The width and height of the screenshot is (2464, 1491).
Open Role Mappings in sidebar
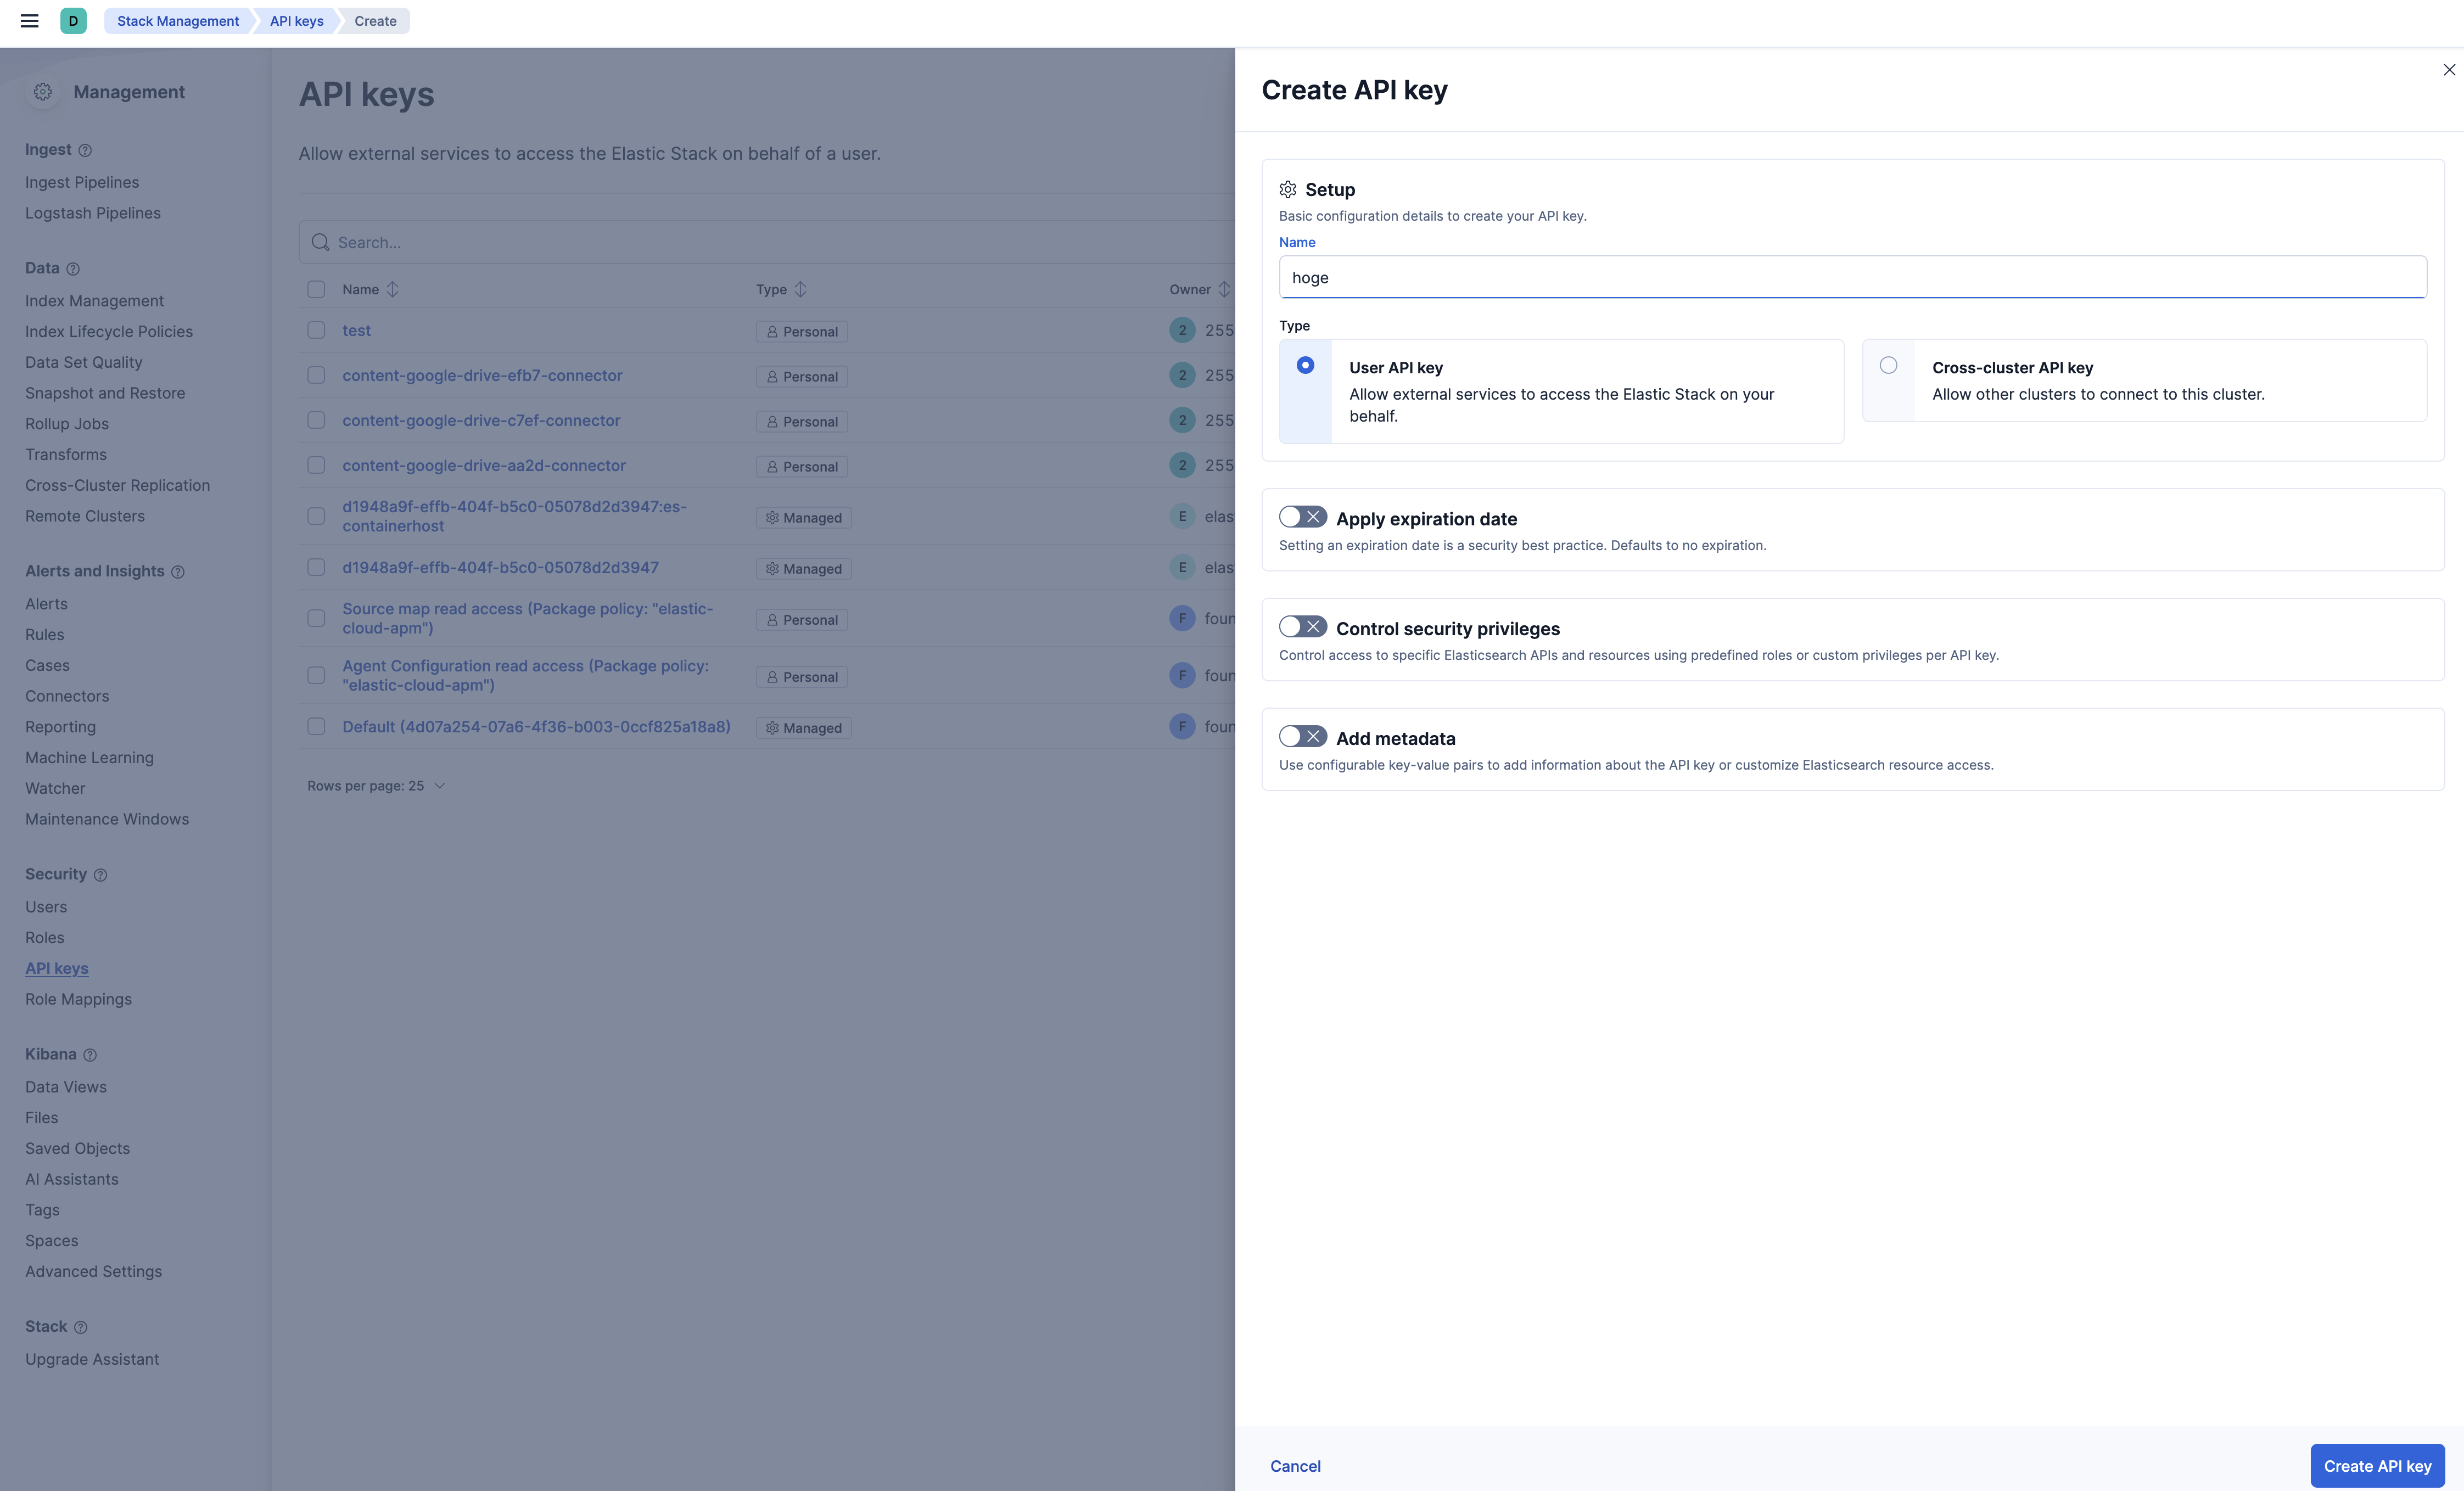tap(78, 999)
